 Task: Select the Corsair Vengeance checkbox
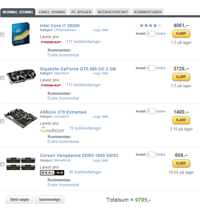coord(2,164)
